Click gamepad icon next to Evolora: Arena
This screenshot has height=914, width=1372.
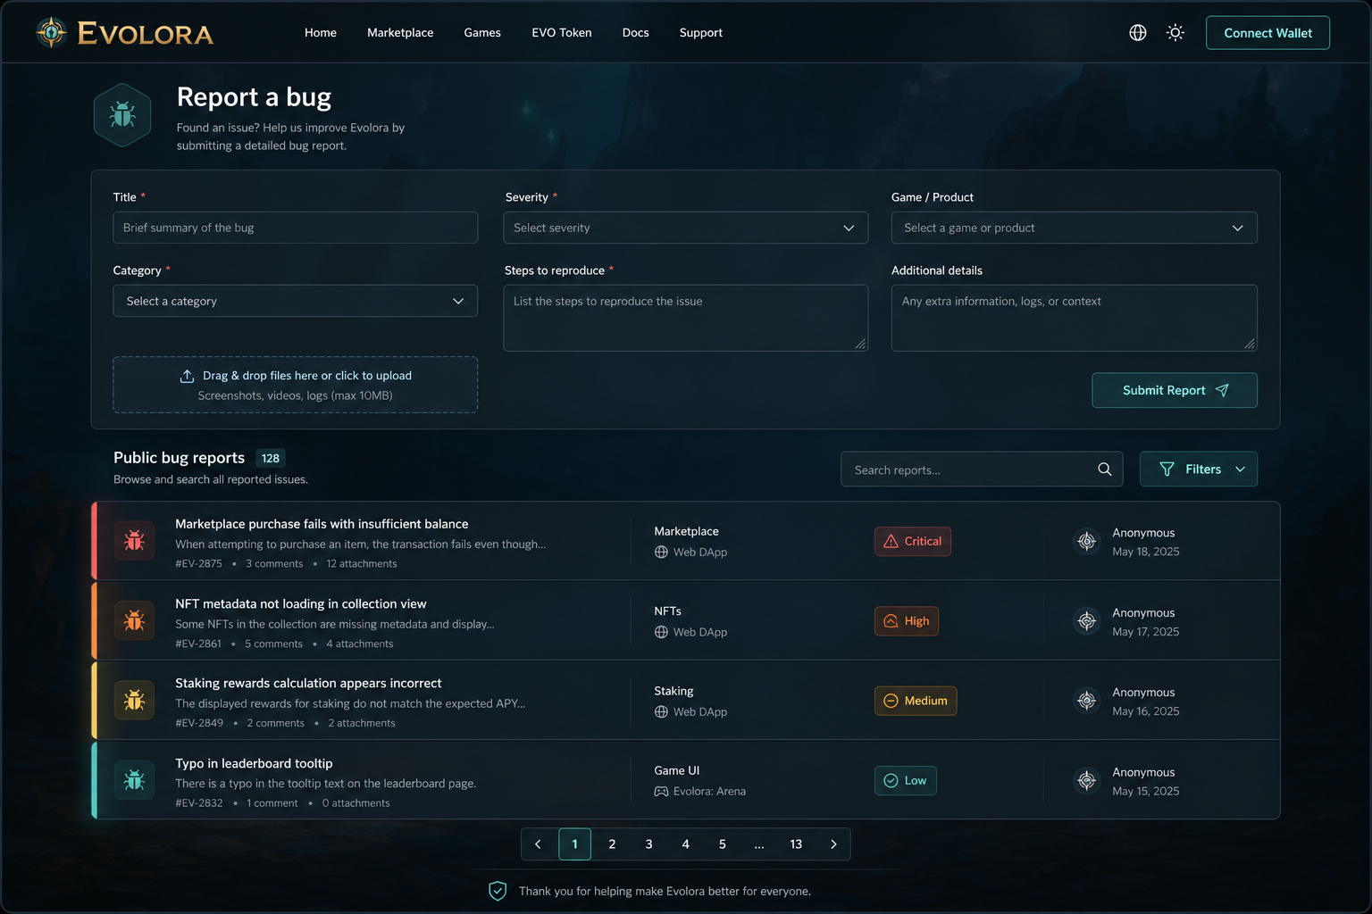click(x=661, y=792)
